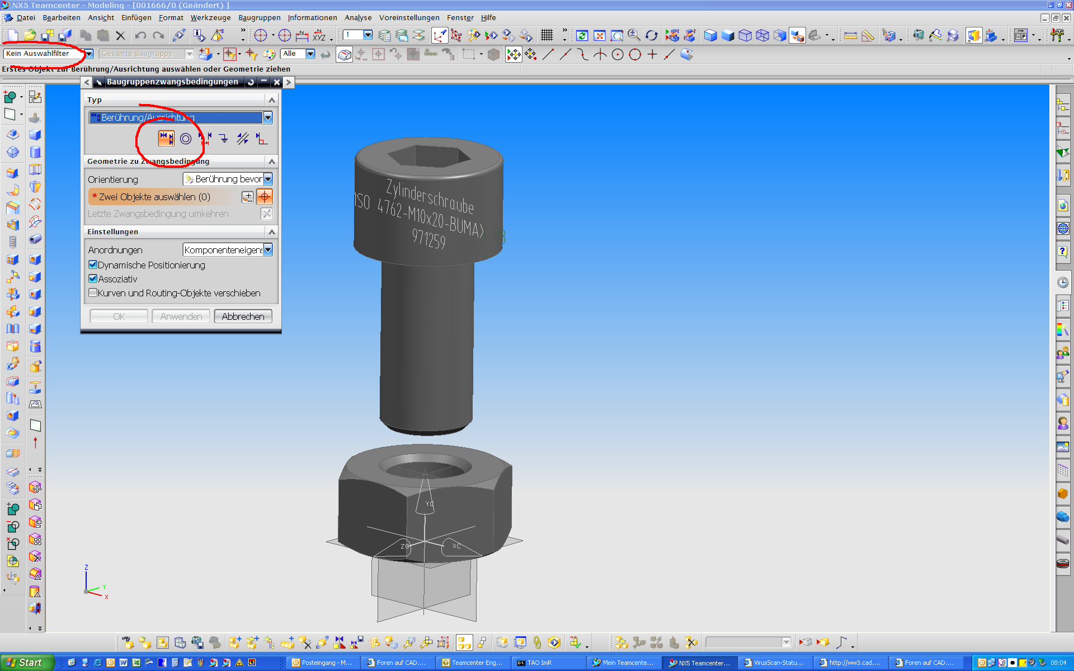Viewport: 1074px width, 671px height.
Task: Click the Delete X icon in toolbar
Action: point(120,36)
